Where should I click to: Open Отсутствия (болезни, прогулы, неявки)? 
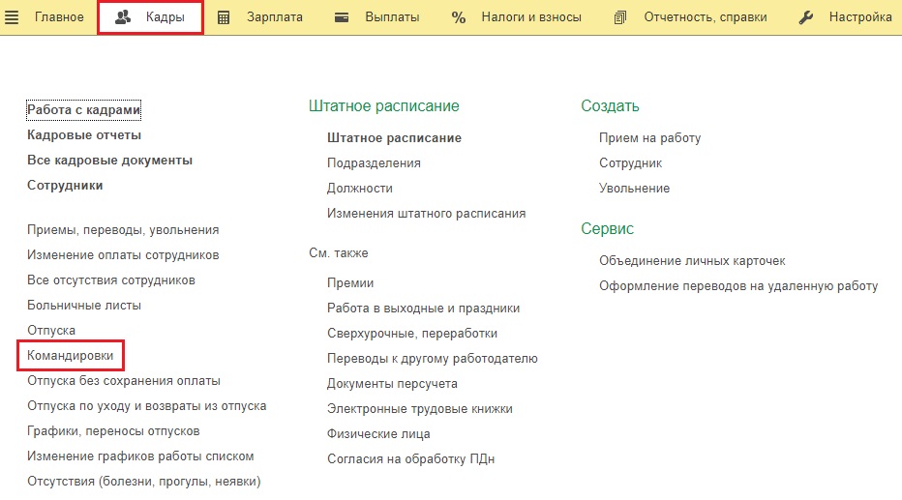[144, 482]
